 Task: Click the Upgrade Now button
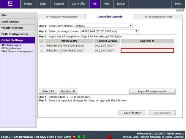coord(162,113)
